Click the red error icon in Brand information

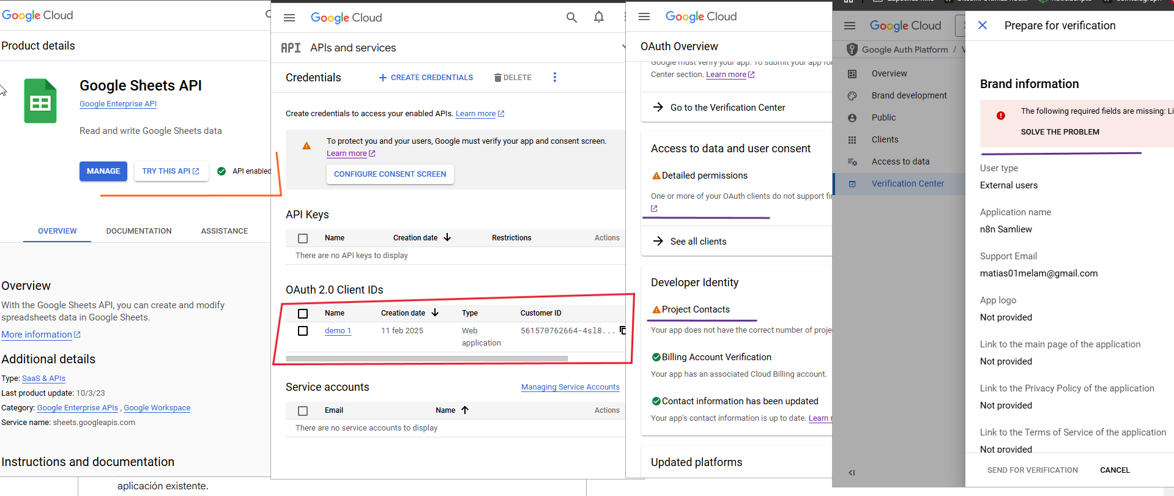(x=1001, y=116)
